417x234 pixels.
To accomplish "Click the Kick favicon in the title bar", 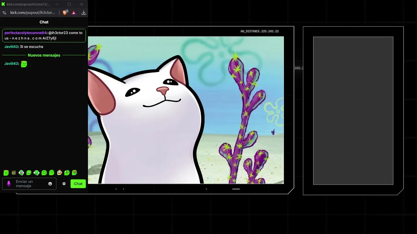I will [3, 4].
